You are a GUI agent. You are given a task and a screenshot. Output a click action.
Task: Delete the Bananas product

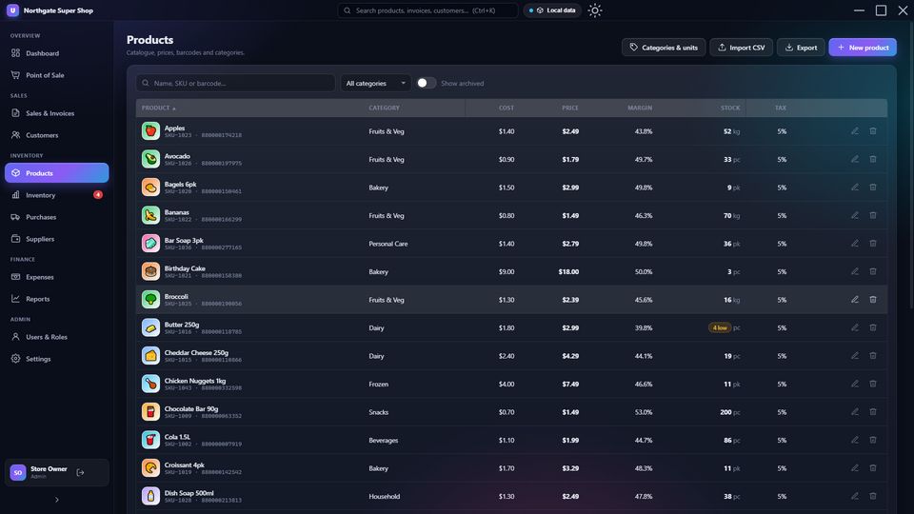[873, 215]
